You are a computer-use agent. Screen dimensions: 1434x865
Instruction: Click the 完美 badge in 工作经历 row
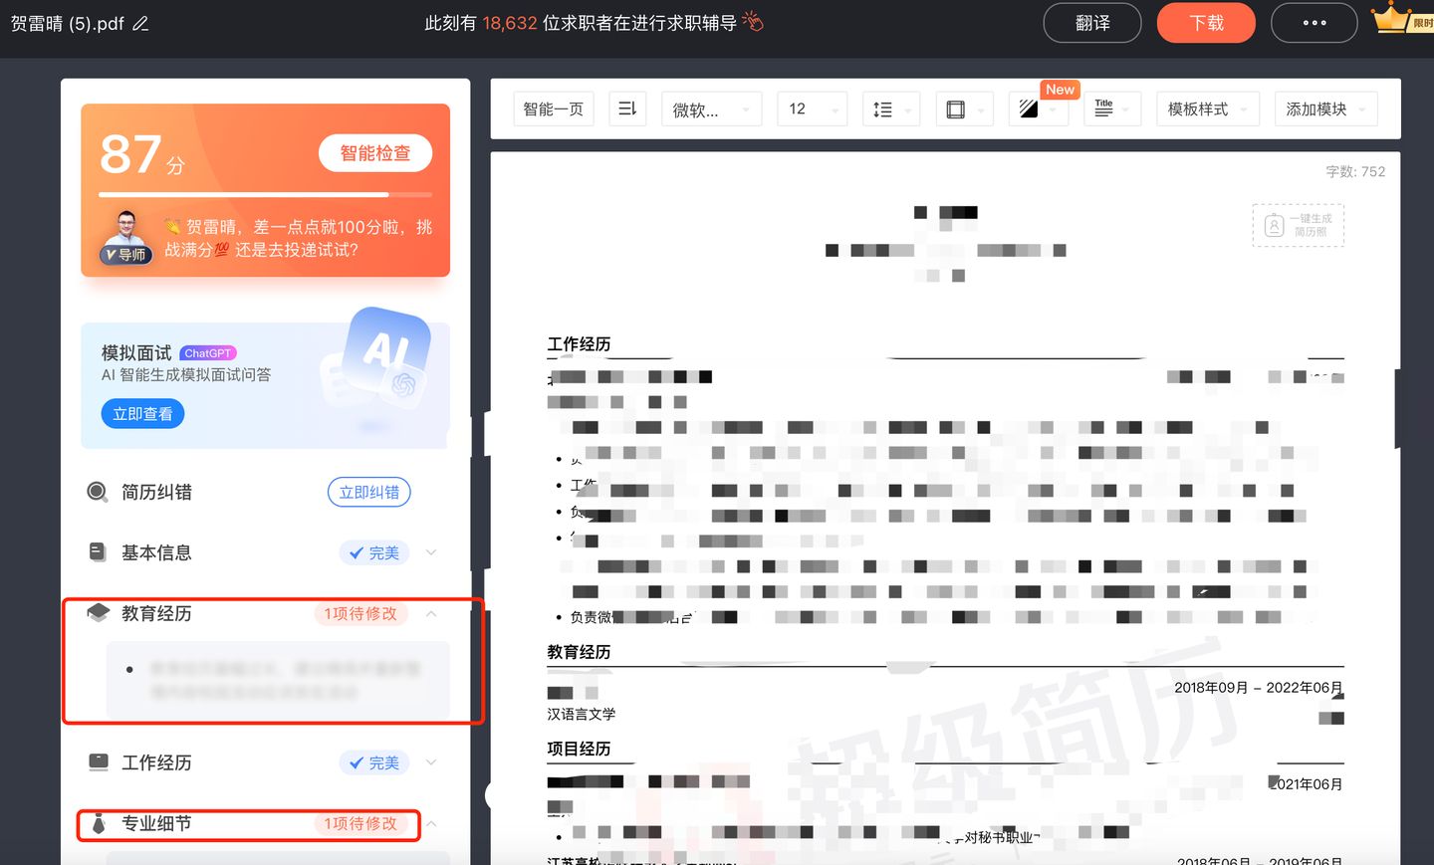coord(374,762)
